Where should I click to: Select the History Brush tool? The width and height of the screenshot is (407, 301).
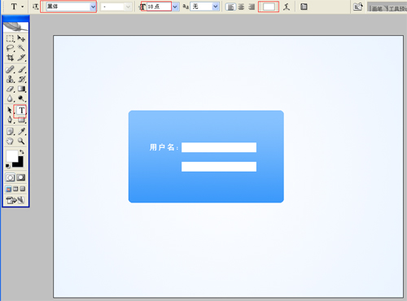[x=21, y=79]
